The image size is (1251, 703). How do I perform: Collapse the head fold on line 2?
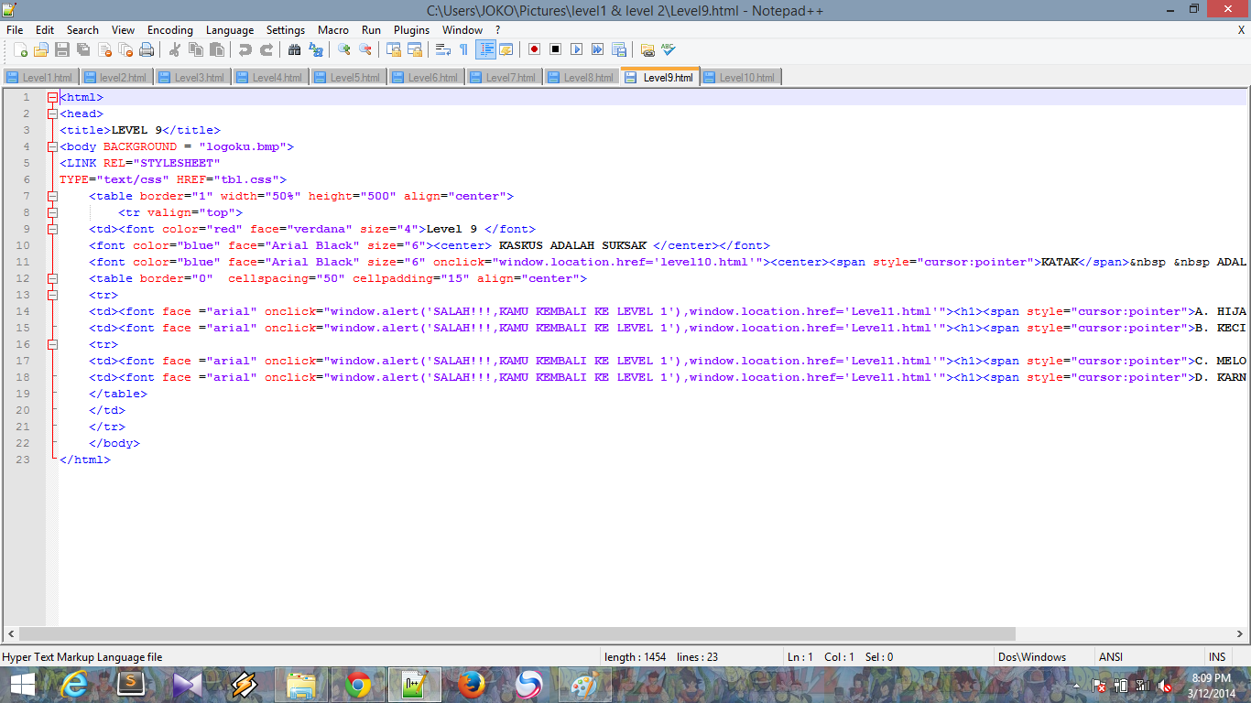pyautogui.click(x=53, y=114)
